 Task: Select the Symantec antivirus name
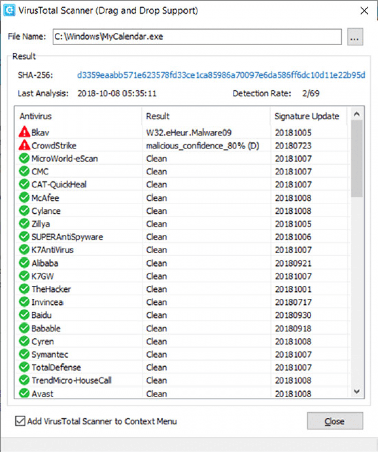[49, 354]
